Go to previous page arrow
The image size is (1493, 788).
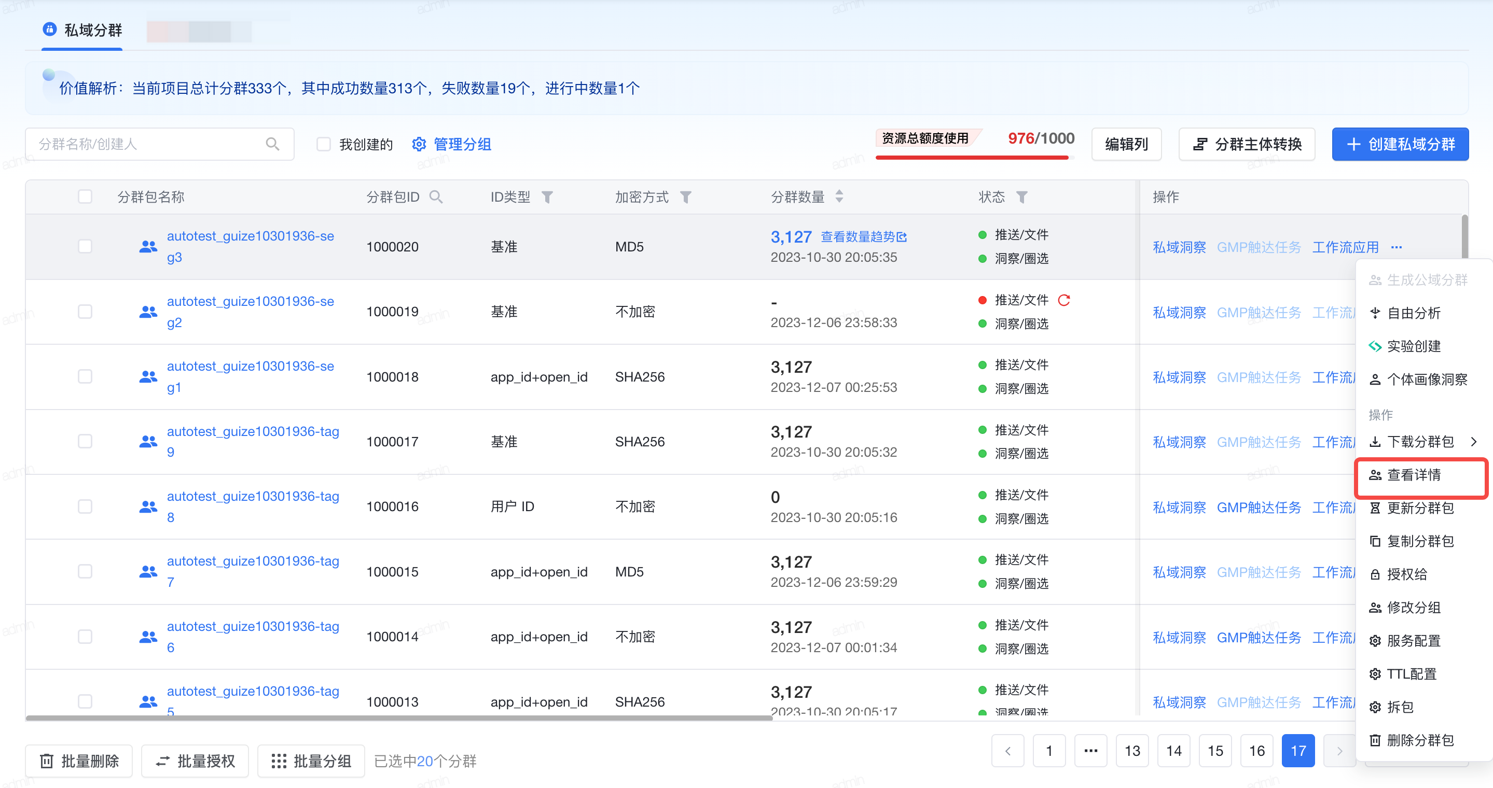pyautogui.click(x=1008, y=751)
